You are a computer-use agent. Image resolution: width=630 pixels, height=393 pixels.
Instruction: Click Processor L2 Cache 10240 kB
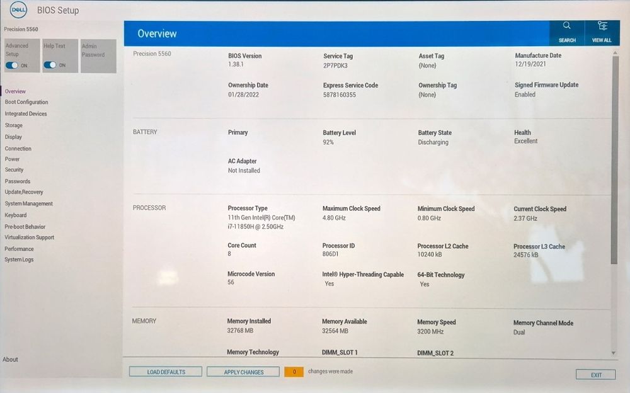tap(430, 254)
